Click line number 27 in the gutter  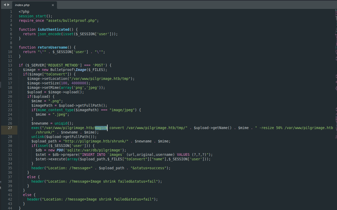(10, 128)
